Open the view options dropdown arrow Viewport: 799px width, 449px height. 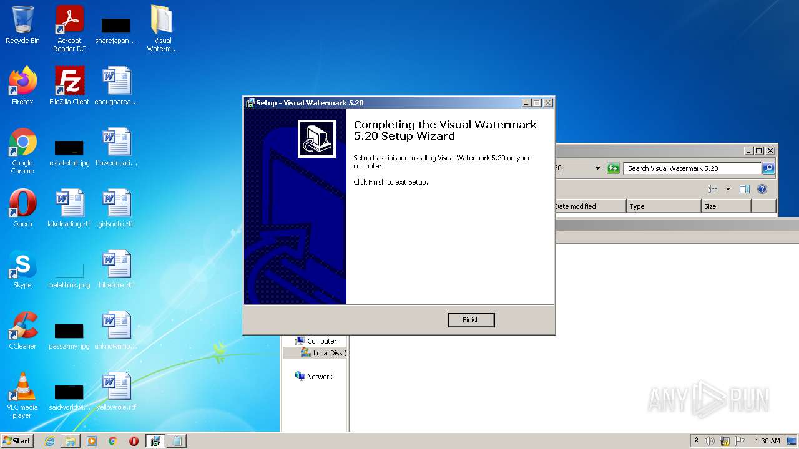pos(728,189)
